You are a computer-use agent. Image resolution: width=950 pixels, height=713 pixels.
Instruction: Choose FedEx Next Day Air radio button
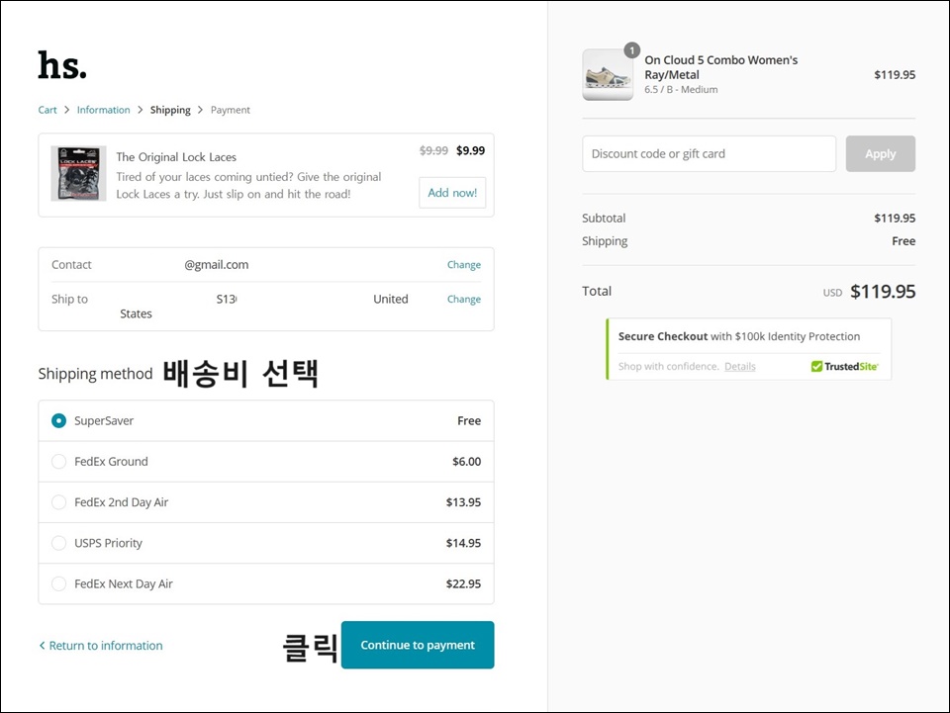58,583
